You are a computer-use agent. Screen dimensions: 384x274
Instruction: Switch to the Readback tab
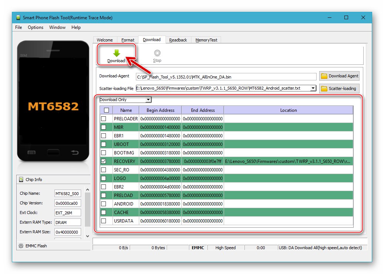click(x=178, y=40)
